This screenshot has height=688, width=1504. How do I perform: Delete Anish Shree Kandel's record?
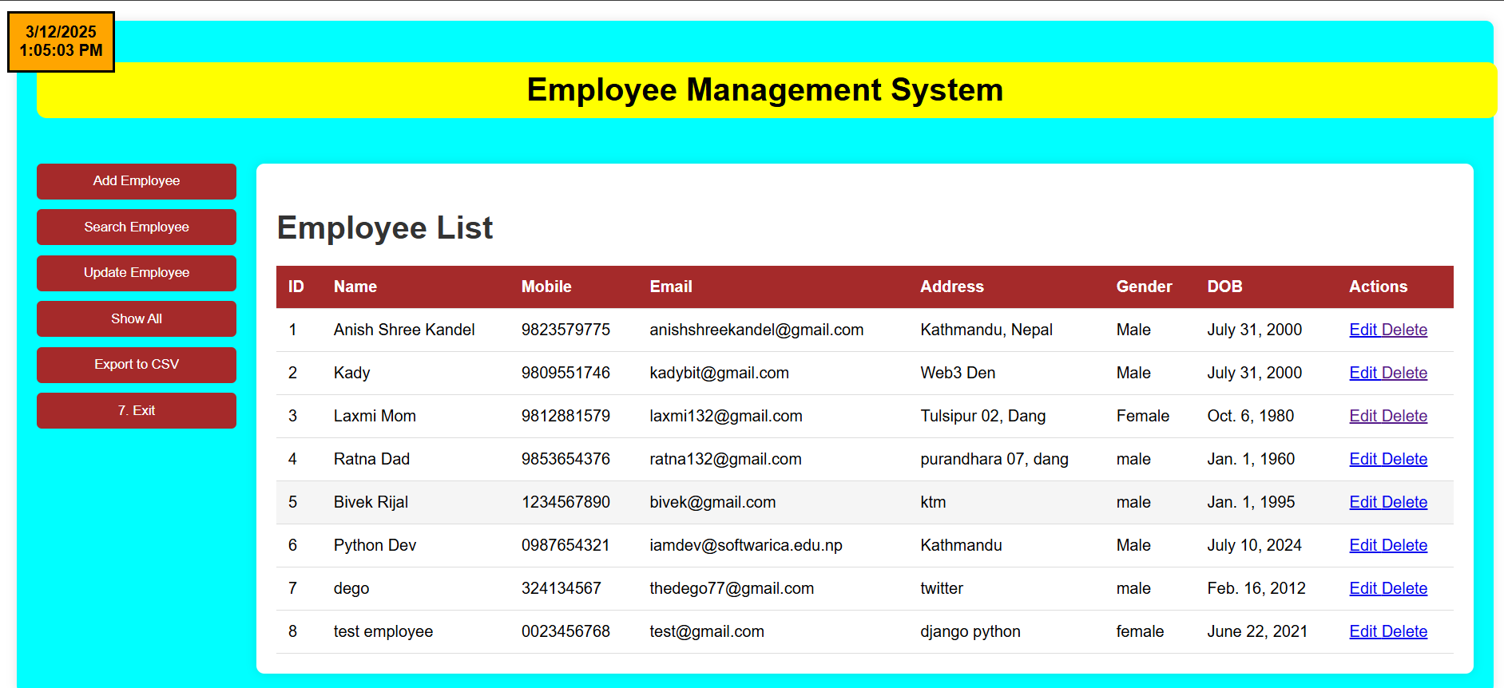click(x=1405, y=330)
